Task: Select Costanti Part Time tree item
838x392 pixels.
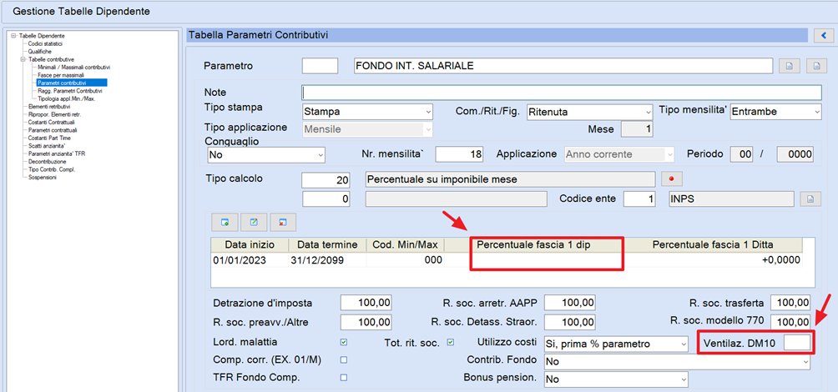Action: [x=48, y=138]
